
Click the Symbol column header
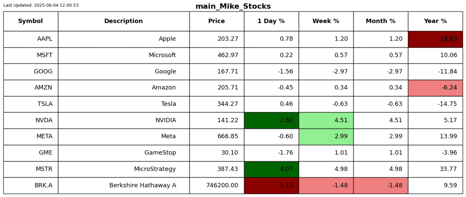tap(30, 21)
